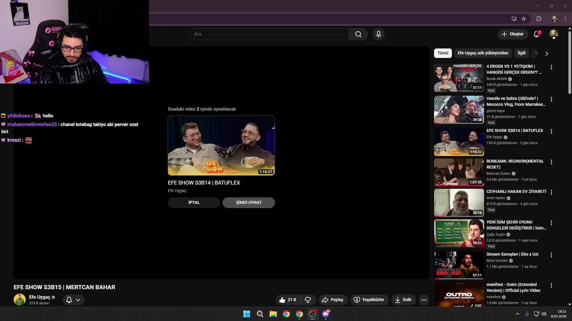The height and width of the screenshot is (321, 572).
Task: Open Hamile ve Sahra Çölü'nde thumbnail
Action: point(459,110)
